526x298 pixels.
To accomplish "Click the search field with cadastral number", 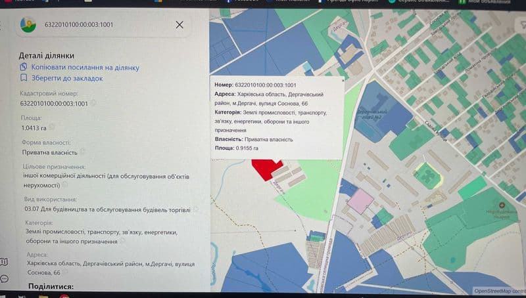I will [104, 24].
